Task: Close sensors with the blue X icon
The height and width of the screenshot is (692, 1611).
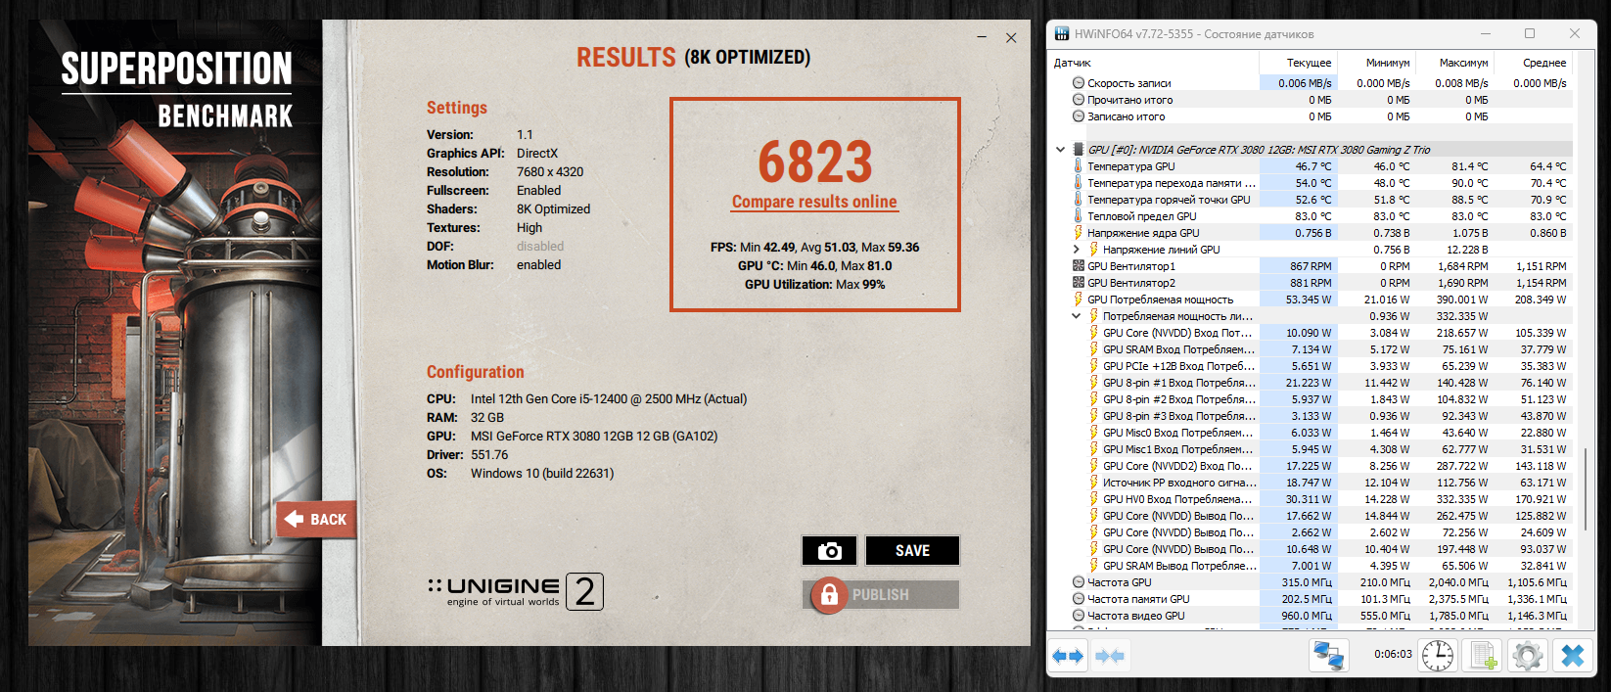Action: click(1572, 655)
